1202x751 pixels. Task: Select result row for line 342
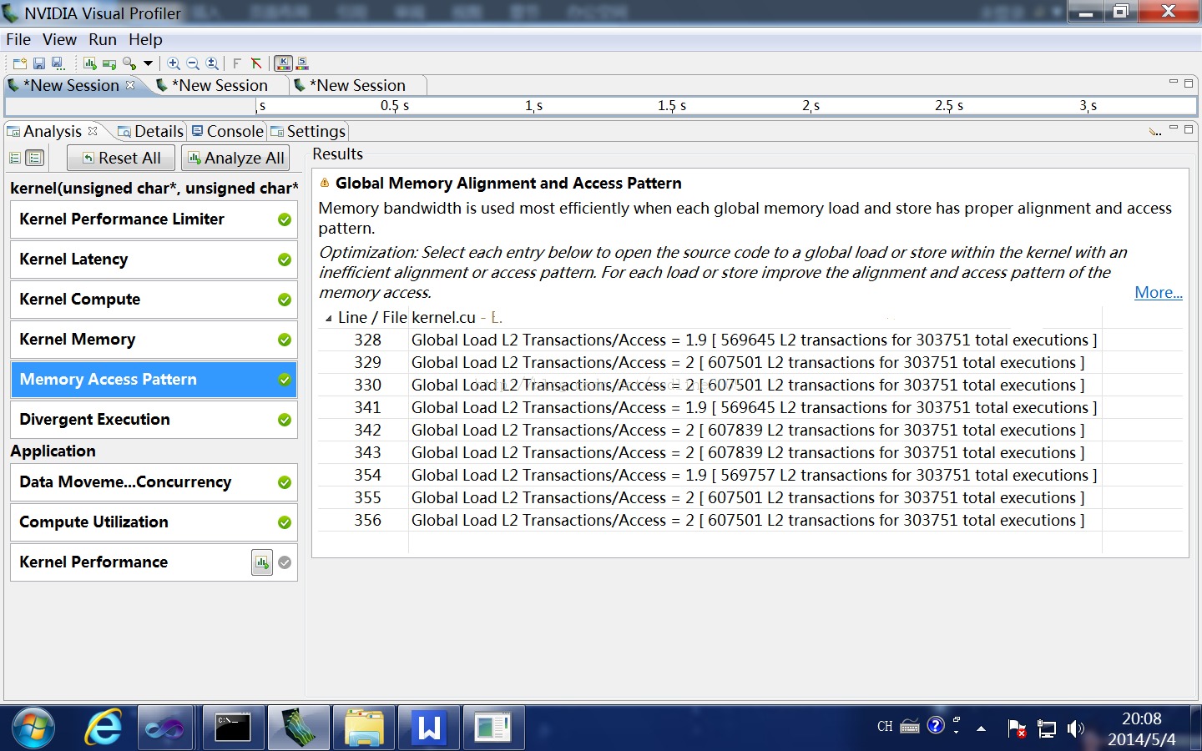[750, 430]
